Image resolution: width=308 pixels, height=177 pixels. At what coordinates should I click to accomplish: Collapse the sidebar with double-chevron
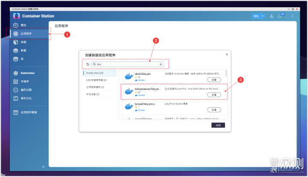[x=43, y=167]
